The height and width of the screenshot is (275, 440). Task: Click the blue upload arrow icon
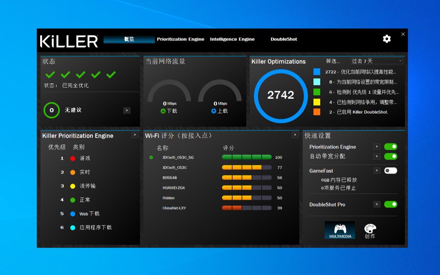pos(214,111)
